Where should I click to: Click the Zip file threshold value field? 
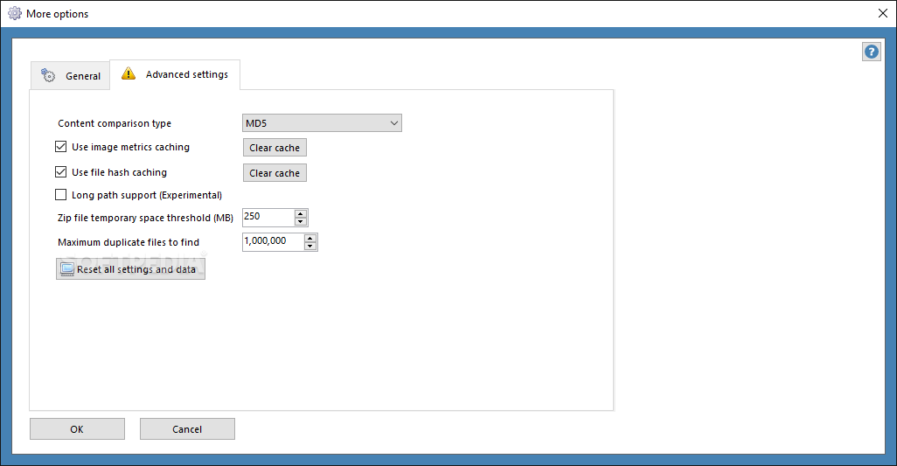[x=268, y=218]
